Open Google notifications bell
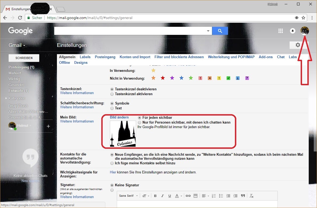The height and width of the screenshot is (208, 317). click(292, 31)
